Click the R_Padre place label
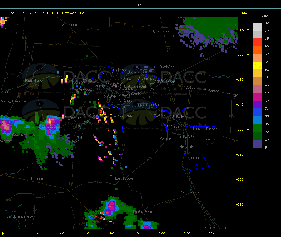The height and width of the screenshot is (237, 281). [179, 117]
